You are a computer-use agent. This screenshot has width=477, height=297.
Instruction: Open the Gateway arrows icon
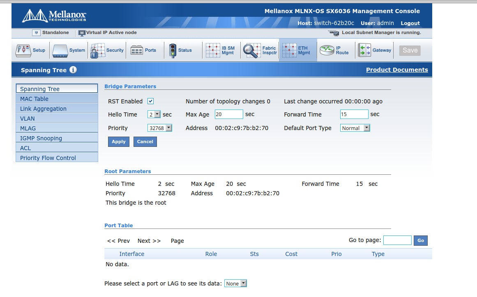(364, 50)
